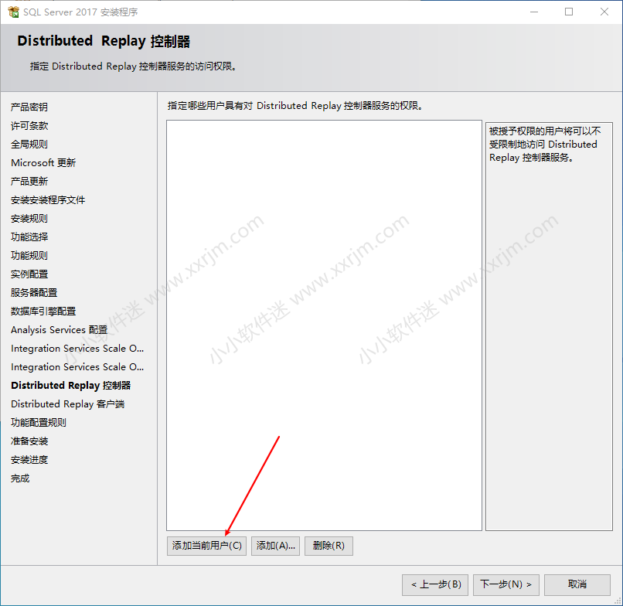Click the Add Current User (添加当前用户) button
623x606 pixels.
[206, 546]
